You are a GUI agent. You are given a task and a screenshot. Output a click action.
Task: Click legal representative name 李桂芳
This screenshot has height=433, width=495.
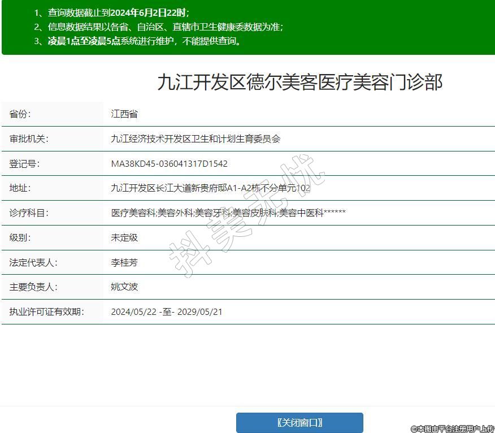click(124, 263)
